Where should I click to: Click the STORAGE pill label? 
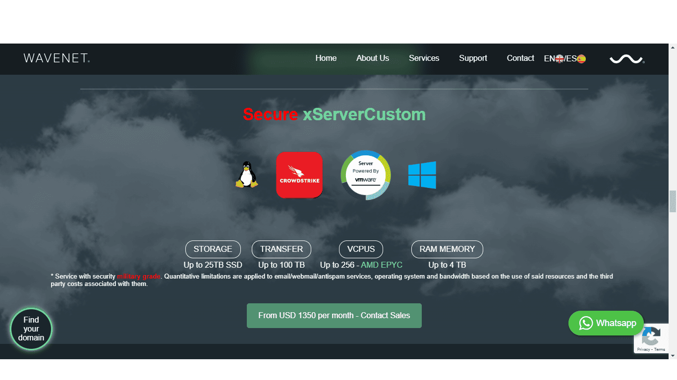(213, 249)
